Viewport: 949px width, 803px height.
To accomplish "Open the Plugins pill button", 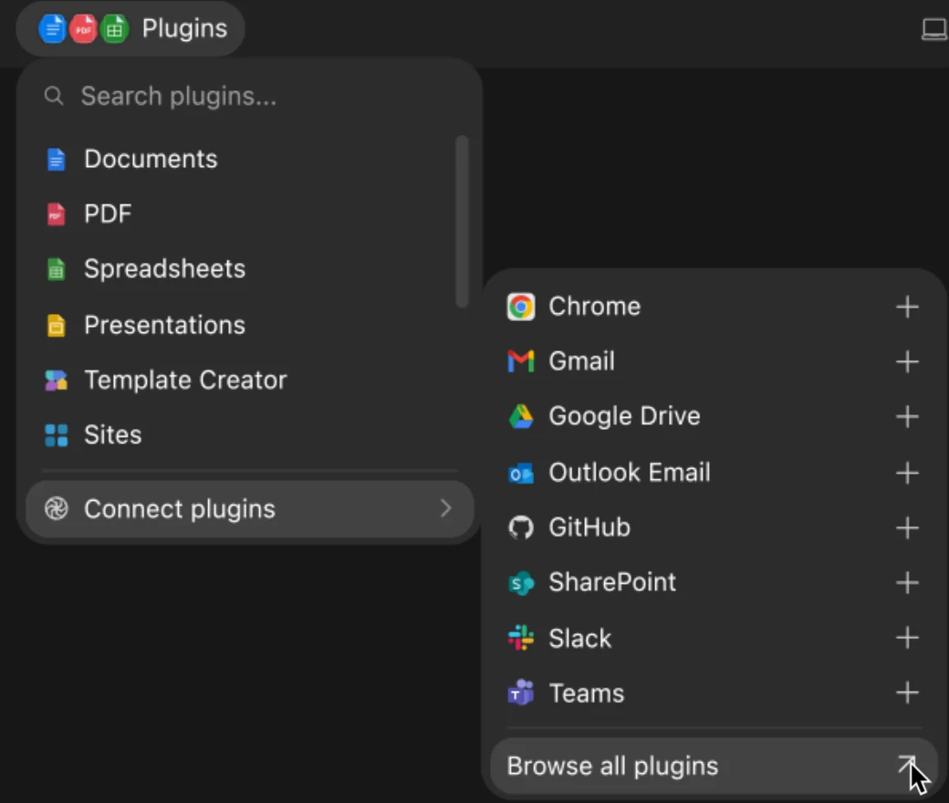I will tap(130, 28).
